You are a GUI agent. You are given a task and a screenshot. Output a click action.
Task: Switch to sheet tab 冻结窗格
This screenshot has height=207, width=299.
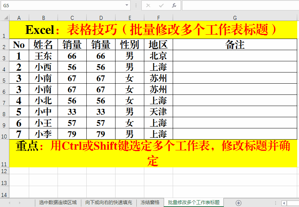[x=150, y=202]
